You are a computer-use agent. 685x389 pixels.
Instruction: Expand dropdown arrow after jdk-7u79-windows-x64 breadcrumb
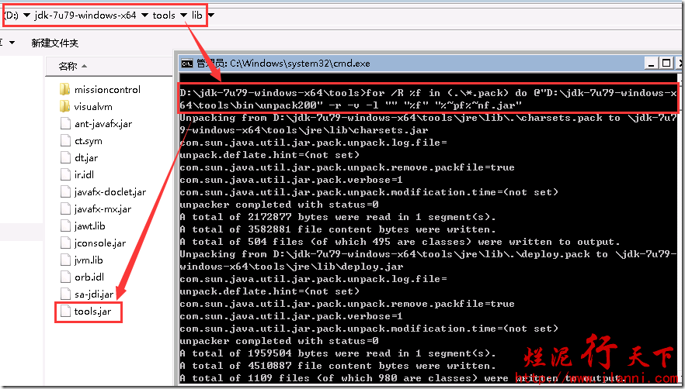pyautogui.click(x=144, y=15)
